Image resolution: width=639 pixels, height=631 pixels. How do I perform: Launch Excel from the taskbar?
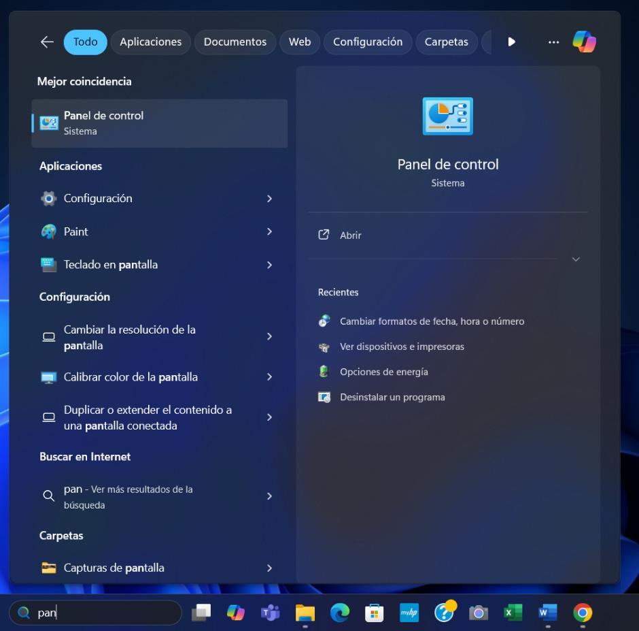513,613
